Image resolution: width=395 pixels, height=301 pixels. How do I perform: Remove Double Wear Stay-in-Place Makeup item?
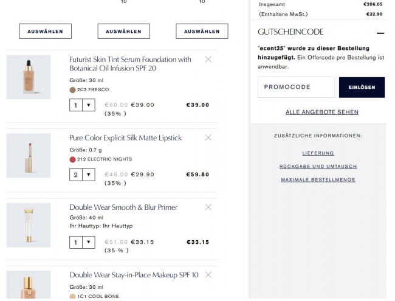point(208,275)
